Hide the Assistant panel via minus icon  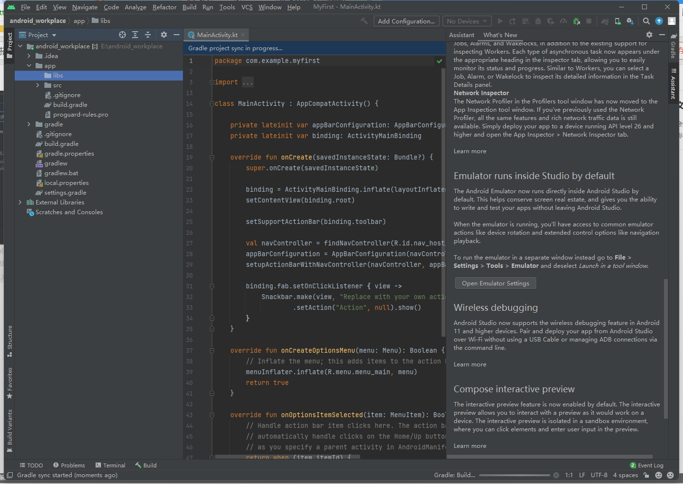pos(662,35)
